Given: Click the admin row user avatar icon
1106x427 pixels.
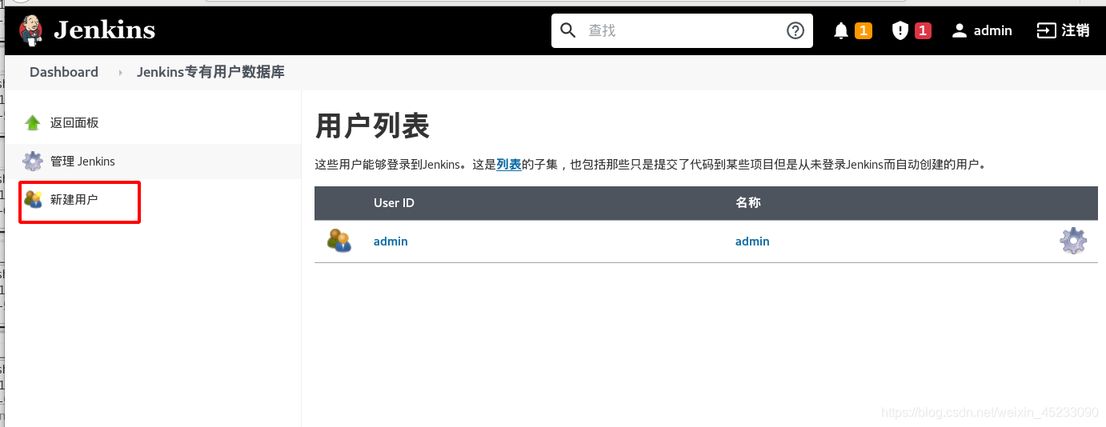Looking at the screenshot, I should tap(339, 241).
